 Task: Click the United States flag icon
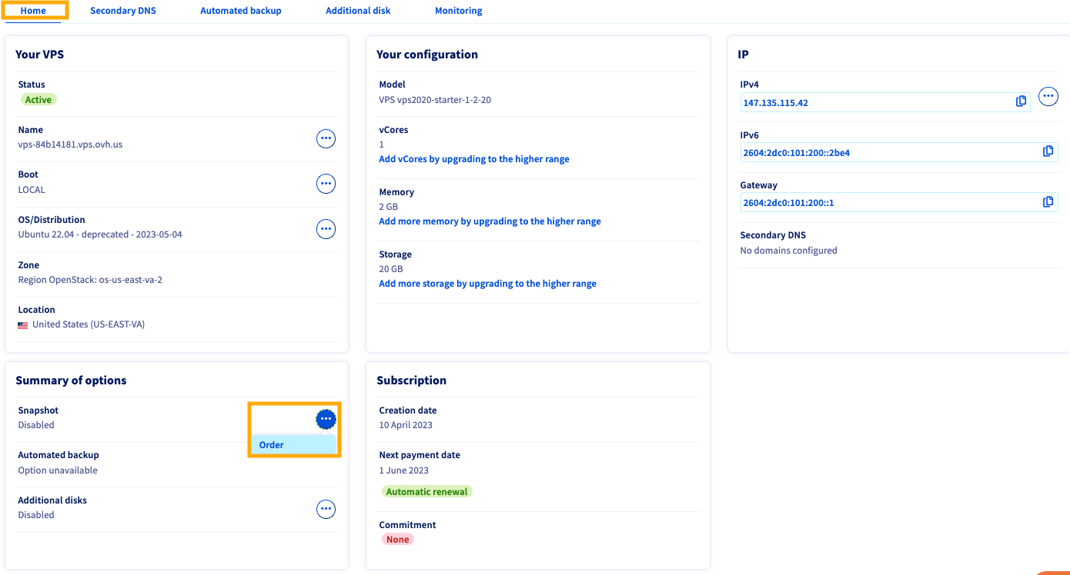pyautogui.click(x=22, y=324)
